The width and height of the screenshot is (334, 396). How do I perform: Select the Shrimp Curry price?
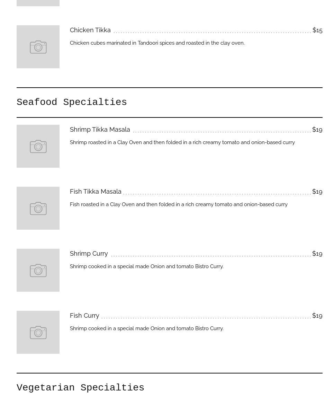317,254
